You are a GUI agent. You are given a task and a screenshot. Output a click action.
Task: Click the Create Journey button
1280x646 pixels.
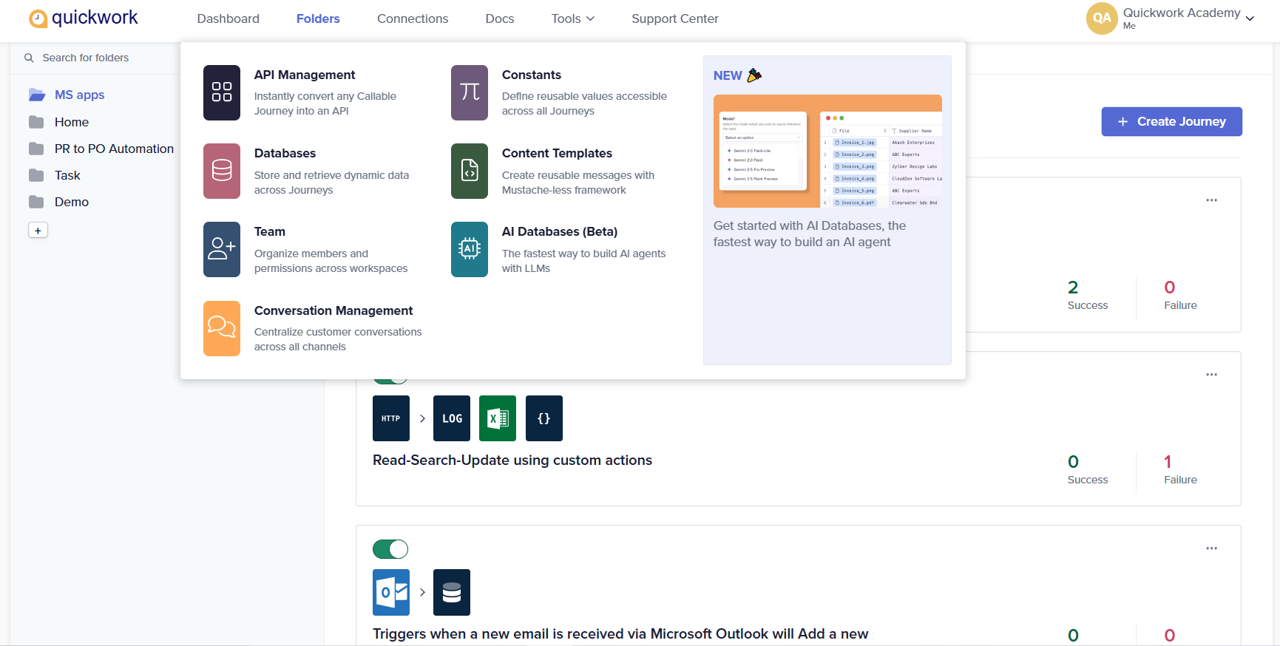click(x=1171, y=121)
